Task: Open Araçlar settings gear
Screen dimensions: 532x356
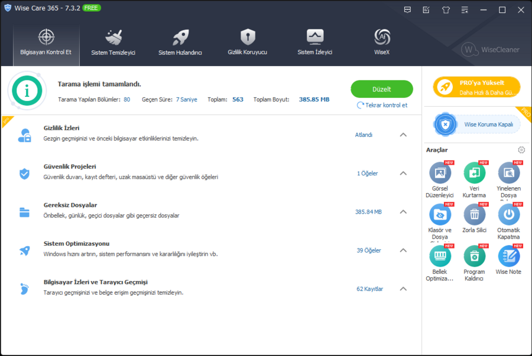Action: (x=521, y=150)
